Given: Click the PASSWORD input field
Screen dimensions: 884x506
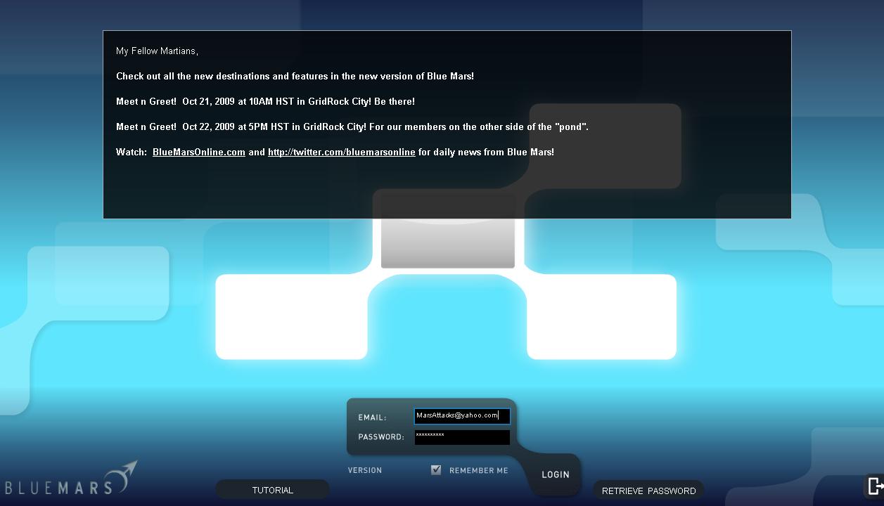Looking at the screenshot, I should click(x=461, y=436).
